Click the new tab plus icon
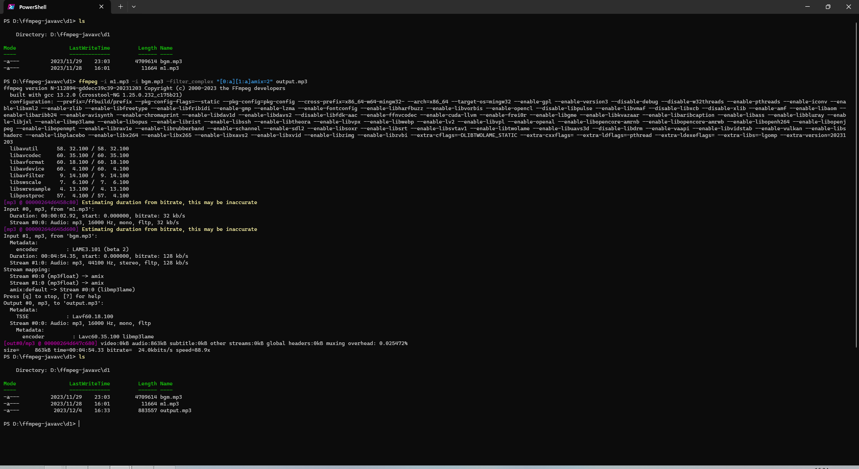The width and height of the screenshot is (859, 469). pos(120,7)
